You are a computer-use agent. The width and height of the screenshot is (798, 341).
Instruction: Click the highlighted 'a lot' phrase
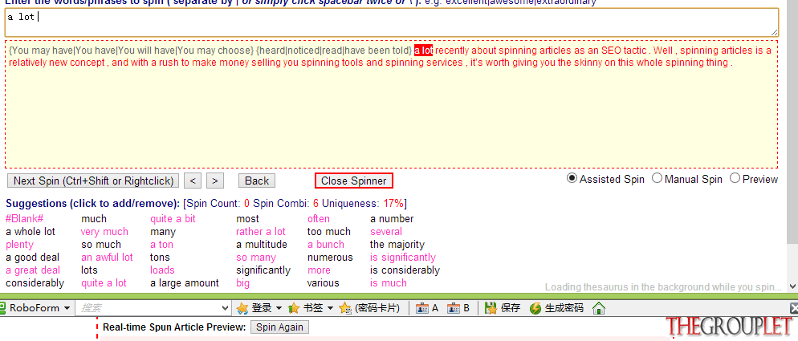click(x=423, y=51)
